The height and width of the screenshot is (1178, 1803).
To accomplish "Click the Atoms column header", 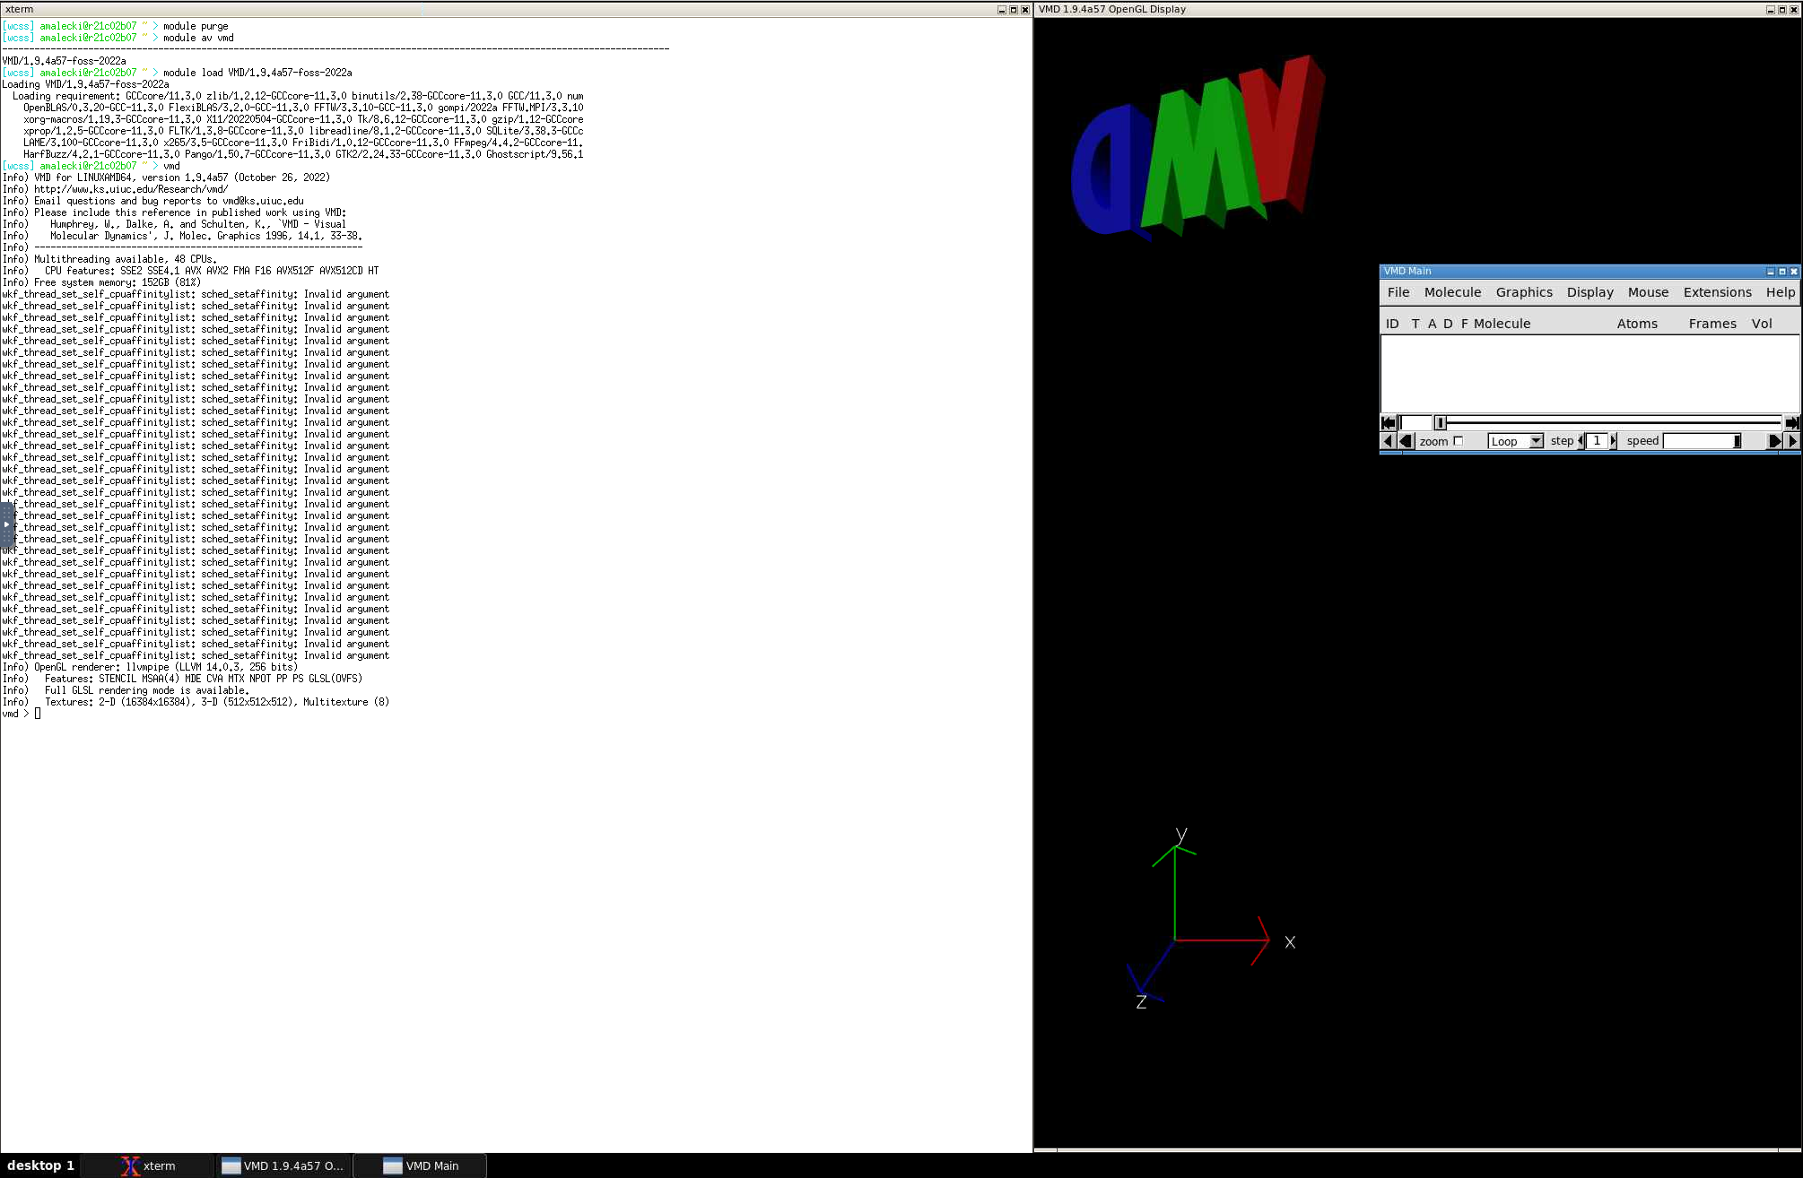I will (x=1637, y=324).
